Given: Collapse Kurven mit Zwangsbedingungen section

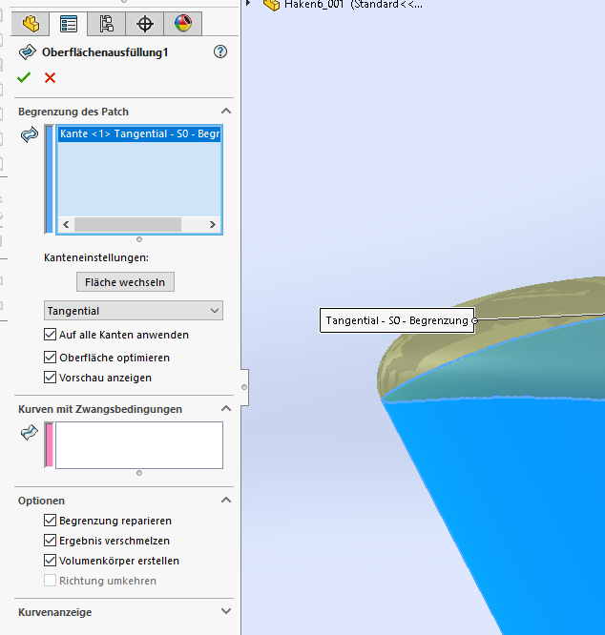Looking at the screenshot, I should point(226,409).
